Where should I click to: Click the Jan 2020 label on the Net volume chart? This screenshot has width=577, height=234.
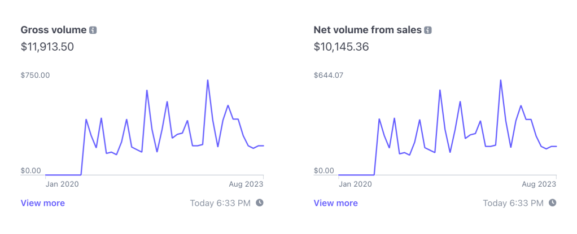point(355,184)
